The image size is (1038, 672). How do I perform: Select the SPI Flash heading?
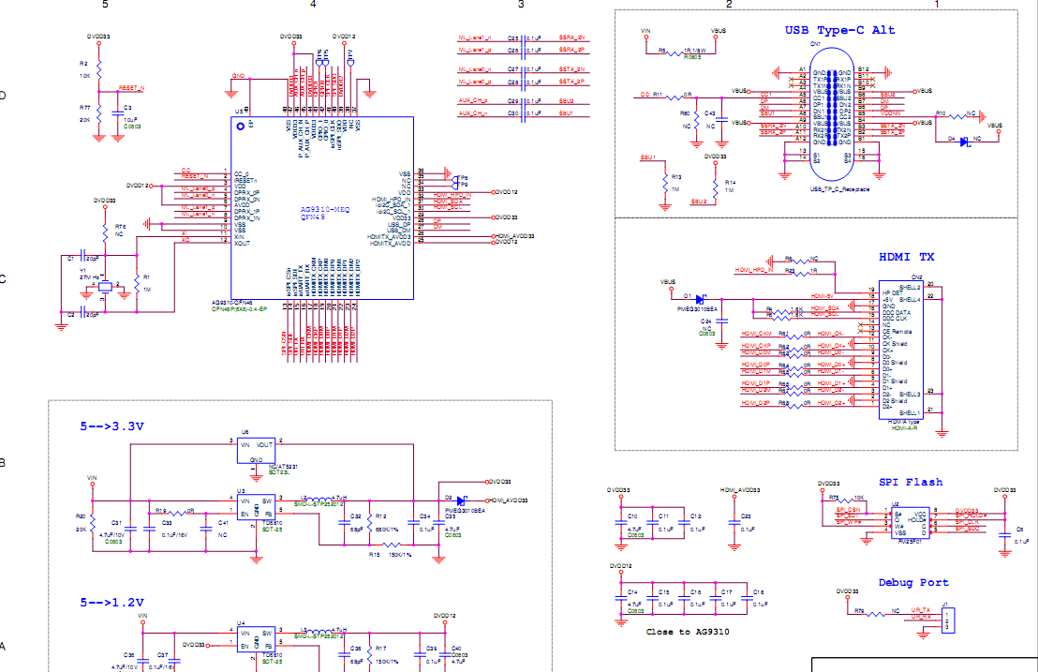(x=910, y=482)
